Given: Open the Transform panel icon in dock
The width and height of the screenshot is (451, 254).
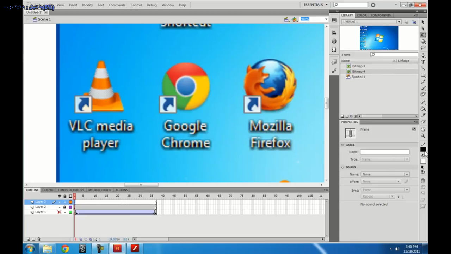Looking at the screenshot, I should tap(334, 50).
